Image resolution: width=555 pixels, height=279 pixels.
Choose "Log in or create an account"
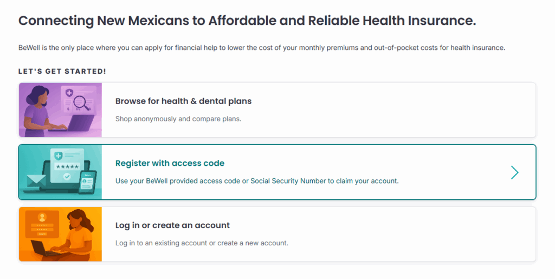(172, 225)
